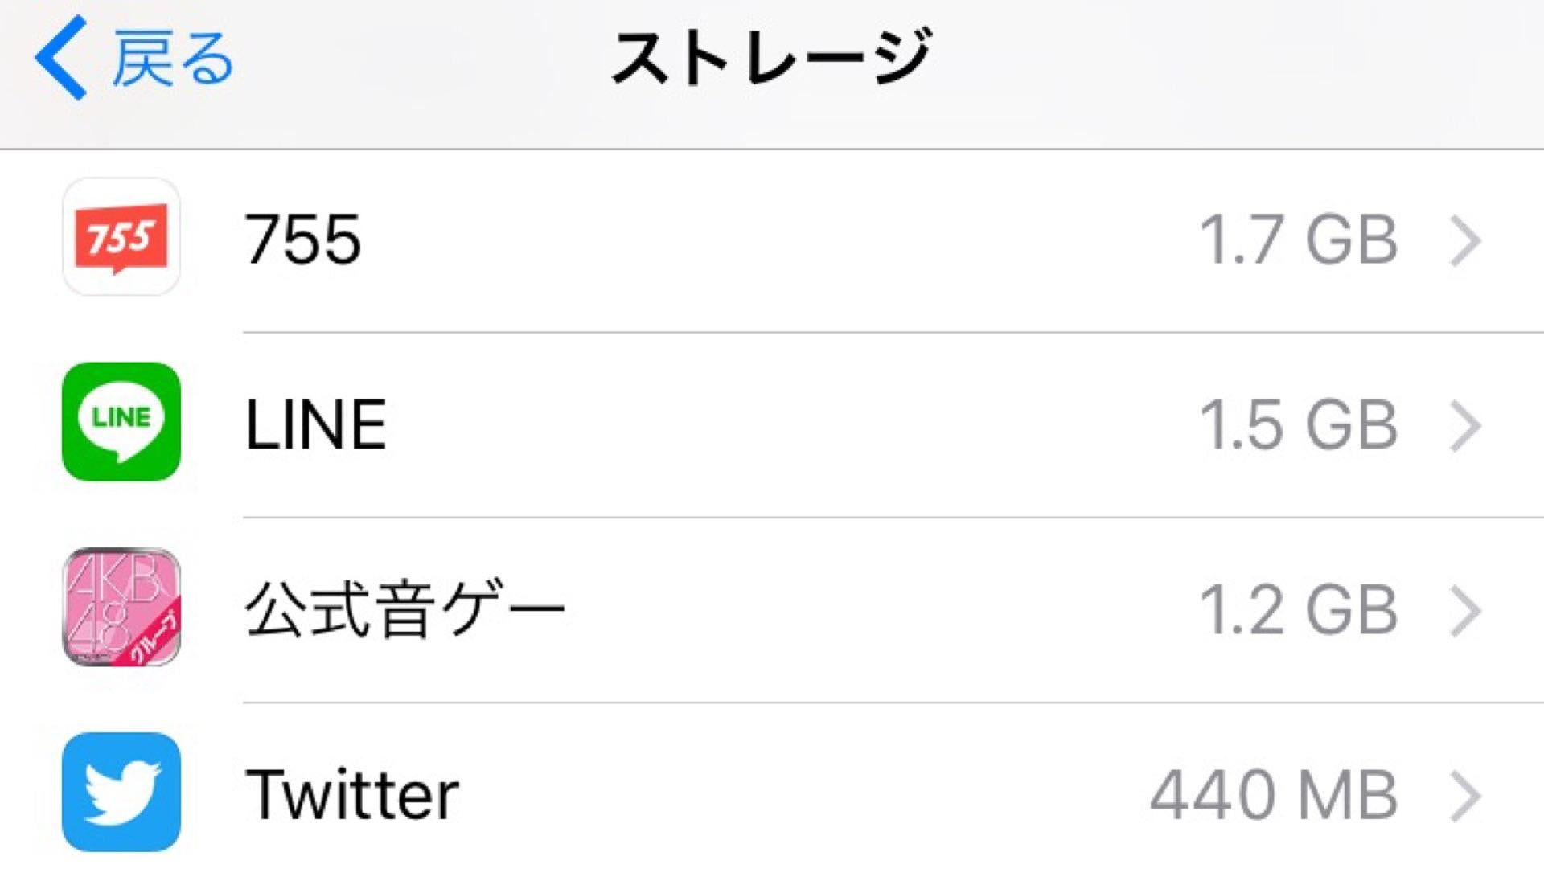The height and width of the screenshot is (885, 1544).
Task: Select the 公式音ゲー app name
Action: [404, 608]
